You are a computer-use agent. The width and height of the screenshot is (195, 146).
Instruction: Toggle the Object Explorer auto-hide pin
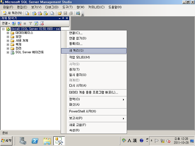coord(63,18)
